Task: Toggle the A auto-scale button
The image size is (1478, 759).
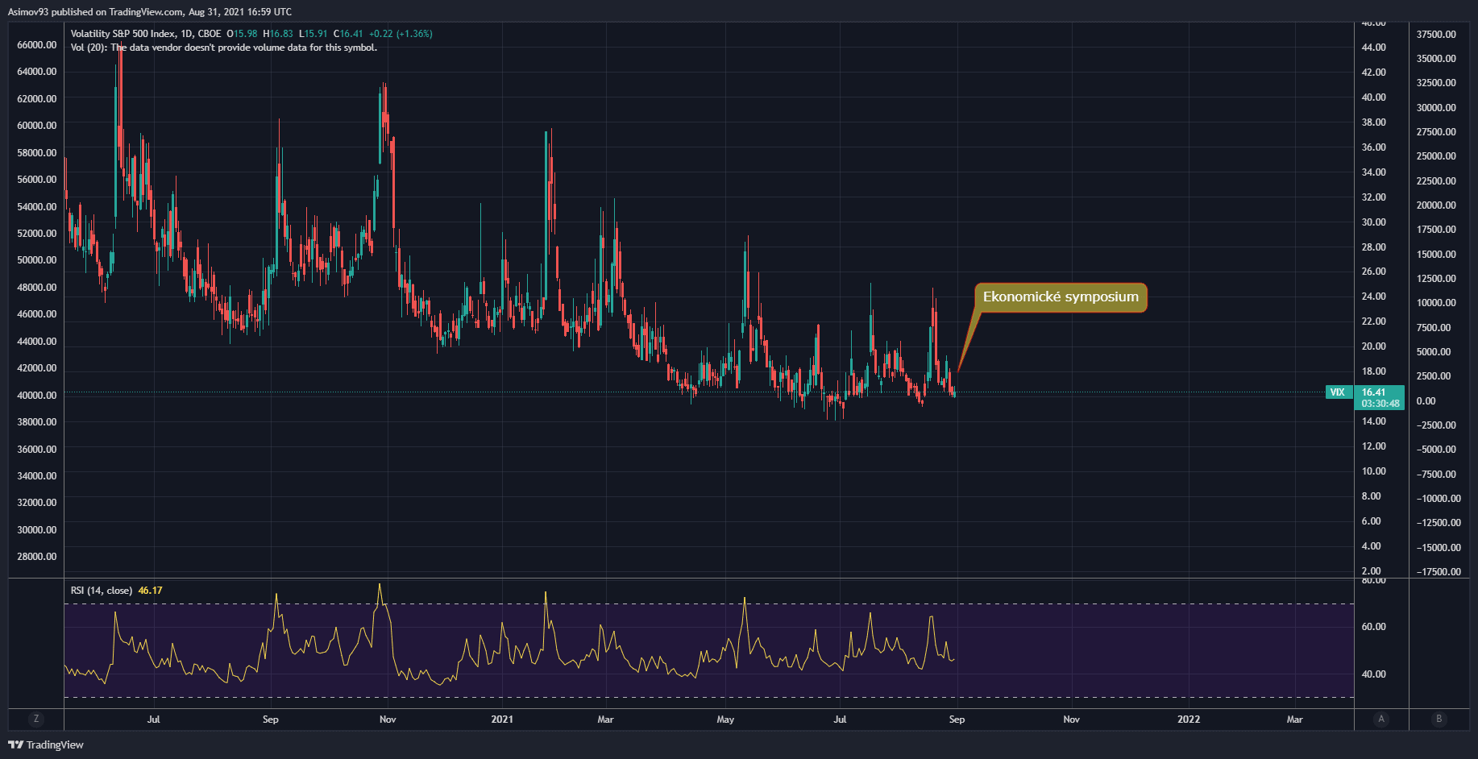Action: coord(1381,719)
